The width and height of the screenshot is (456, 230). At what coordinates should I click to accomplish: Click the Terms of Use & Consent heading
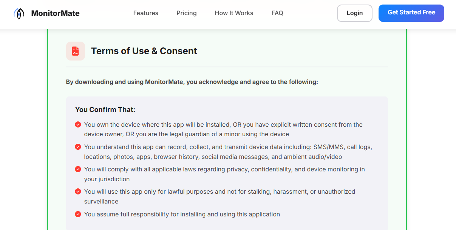[144, 51]
